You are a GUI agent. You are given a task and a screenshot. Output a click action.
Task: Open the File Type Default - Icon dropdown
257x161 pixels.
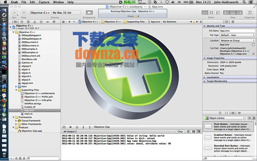237,35
